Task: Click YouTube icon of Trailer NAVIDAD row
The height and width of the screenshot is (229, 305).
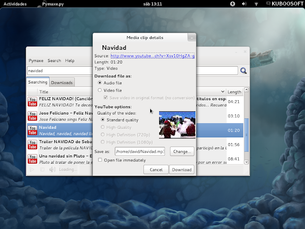Action: (32, 145)
